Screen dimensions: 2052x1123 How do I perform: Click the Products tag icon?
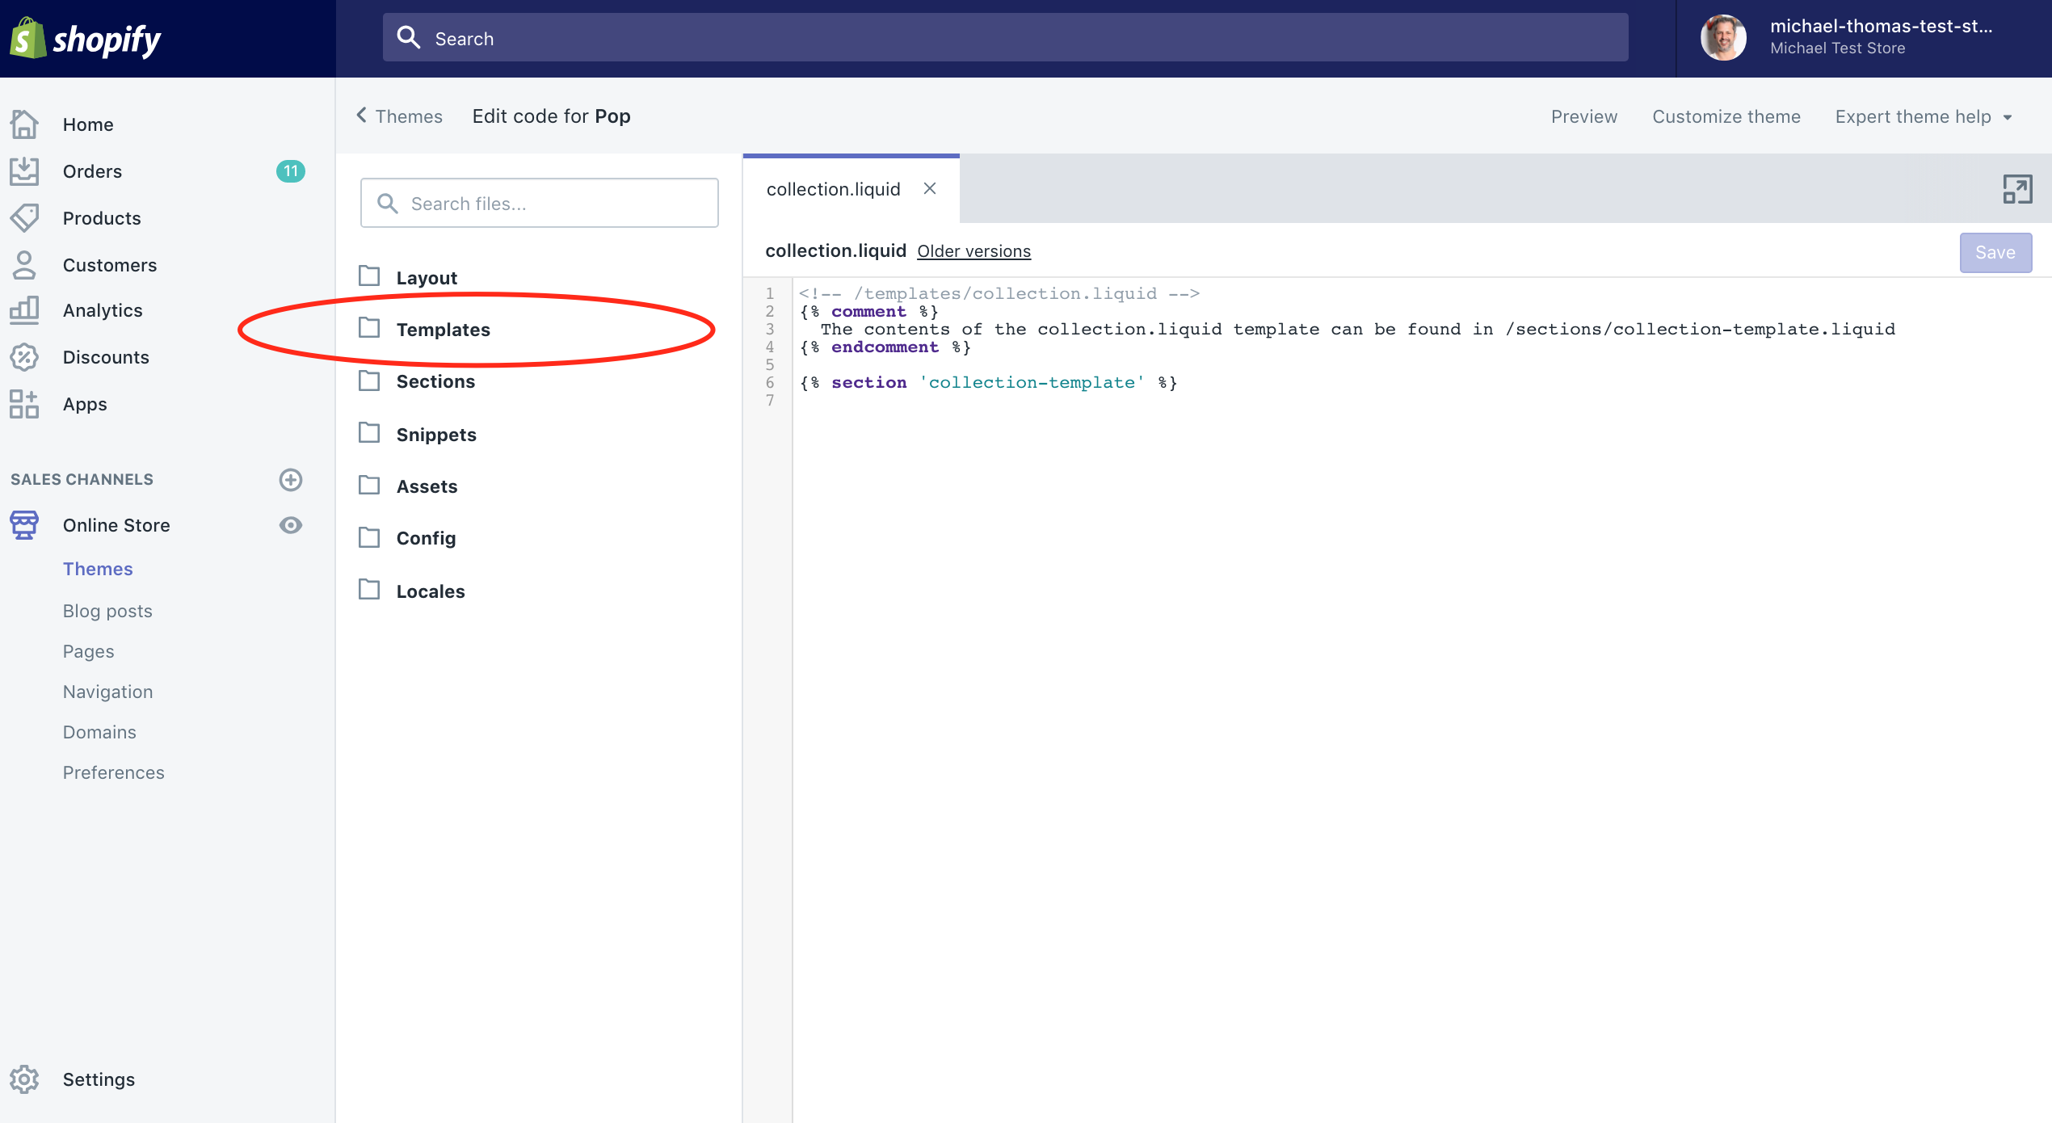pos(24,218)
